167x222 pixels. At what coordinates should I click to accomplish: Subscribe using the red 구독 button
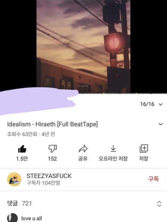(x=153, y=179)
